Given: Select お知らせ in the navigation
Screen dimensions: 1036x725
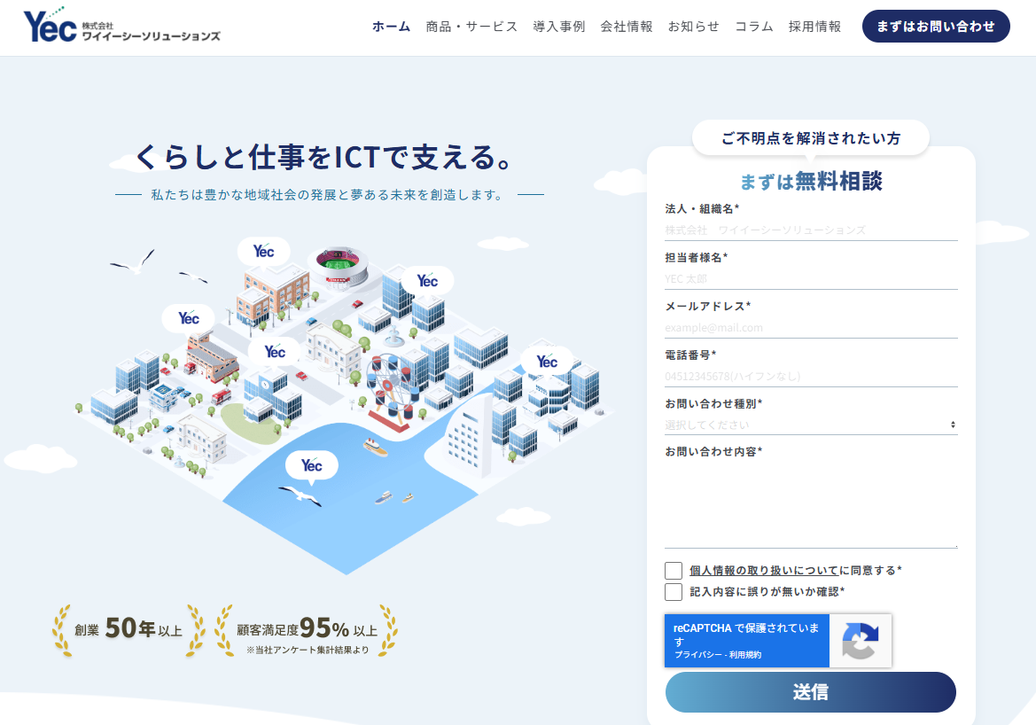Looking at the screenshot, I should click(693, 27).
